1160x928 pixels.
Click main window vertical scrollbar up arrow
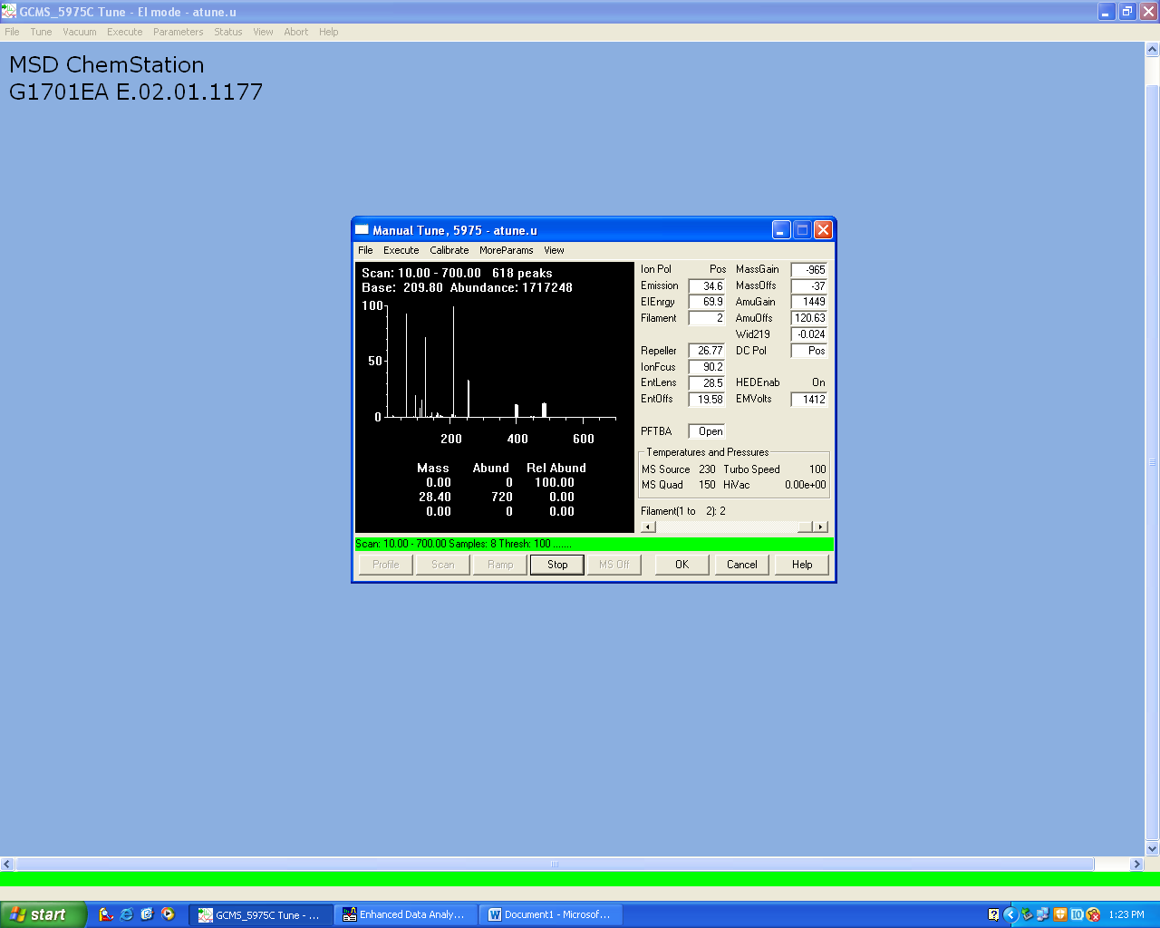pos(1153,51)
